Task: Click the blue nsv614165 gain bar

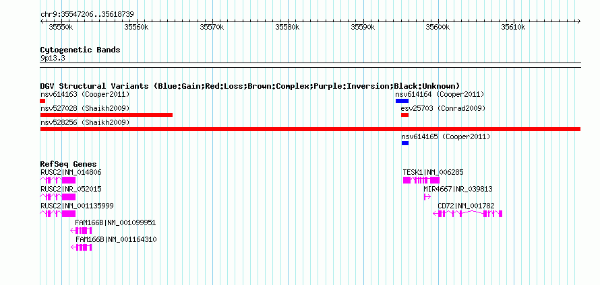Action: [405, 143]
